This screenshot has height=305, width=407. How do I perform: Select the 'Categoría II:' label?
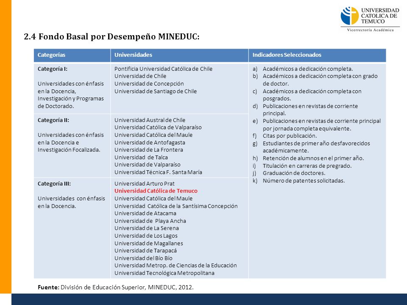click(x=53, y=120)
